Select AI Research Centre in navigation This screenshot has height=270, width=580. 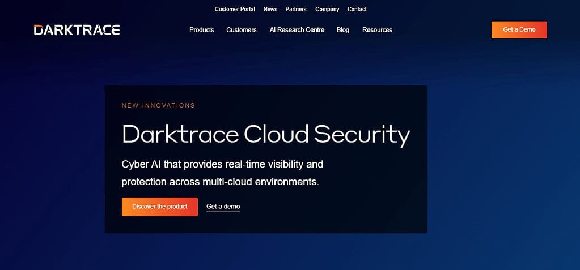click(297, 30)
